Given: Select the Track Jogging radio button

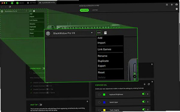Looking at the screenshot, I should pyautogui.click(x=99, y=110).
